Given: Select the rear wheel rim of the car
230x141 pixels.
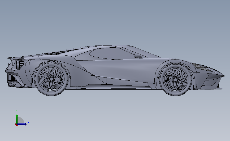Looking at the screenshot, I should (51, 79).
